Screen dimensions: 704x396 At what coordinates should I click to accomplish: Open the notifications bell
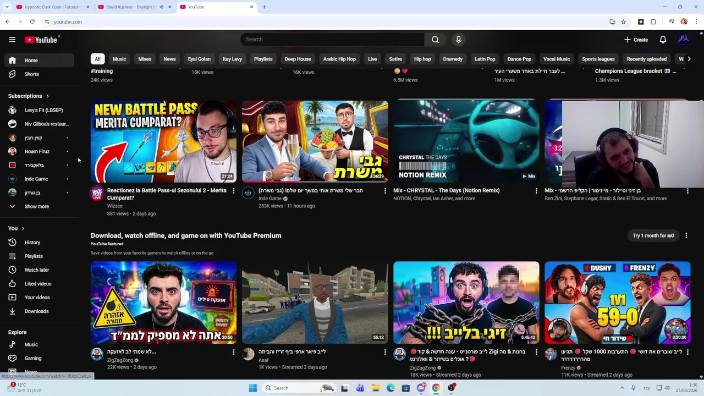coord(663,40)
